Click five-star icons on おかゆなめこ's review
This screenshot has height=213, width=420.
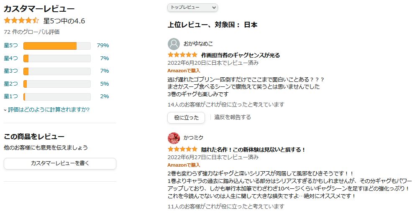[x=182, y=55]
